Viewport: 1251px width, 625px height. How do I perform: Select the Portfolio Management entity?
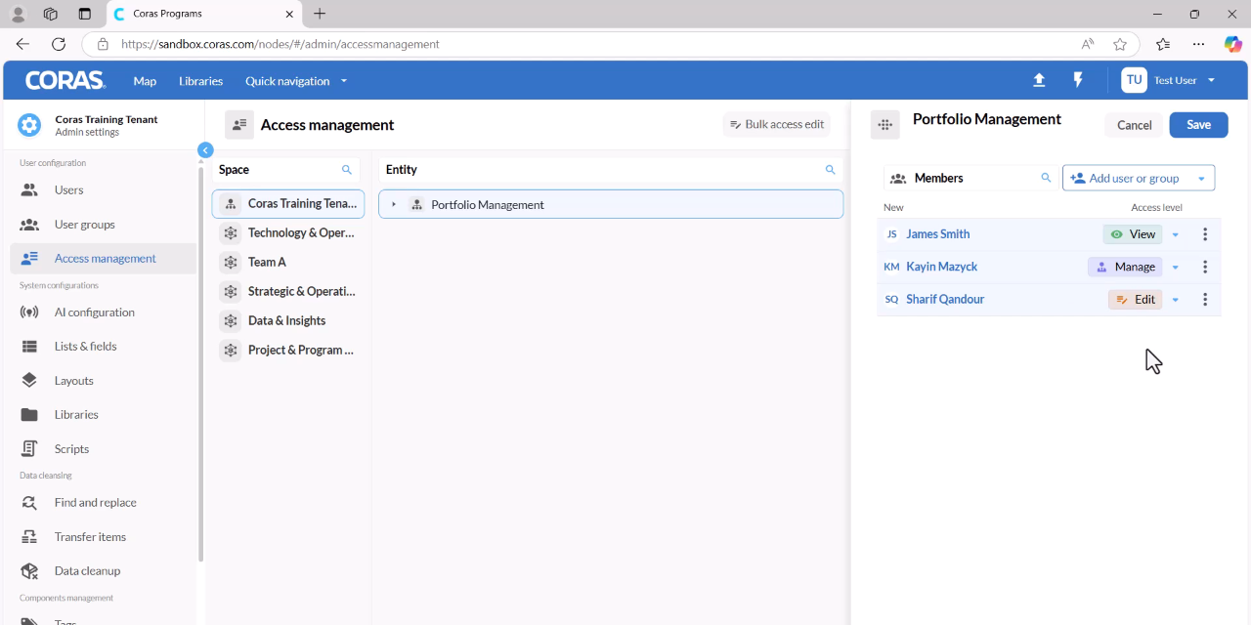click(x=611, y=205)
